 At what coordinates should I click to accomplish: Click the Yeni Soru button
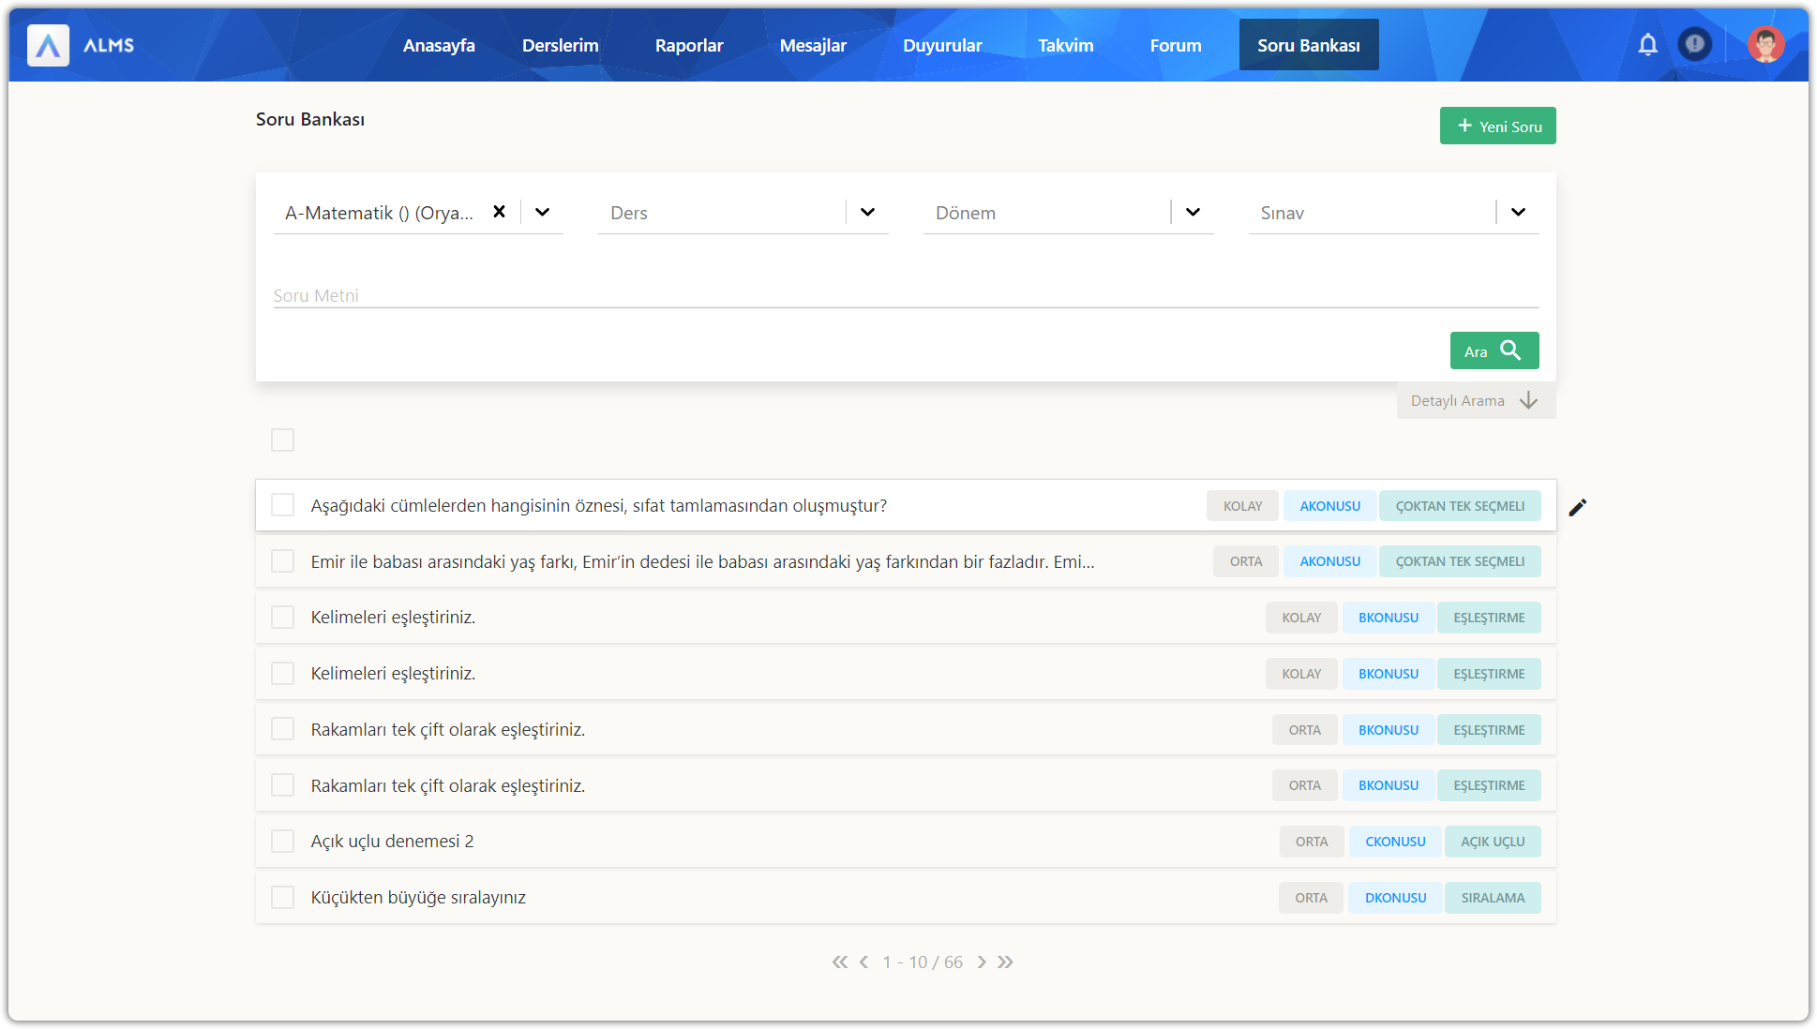pos(1497,126)
